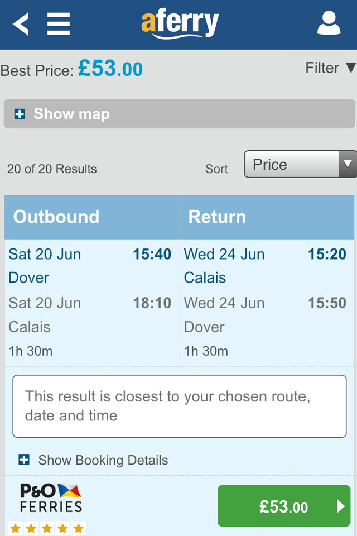The image size is (357, 536).
Task: Select the outbound 15:40 Dover departure
Action: pyautogui.click(x=90, y=266)
